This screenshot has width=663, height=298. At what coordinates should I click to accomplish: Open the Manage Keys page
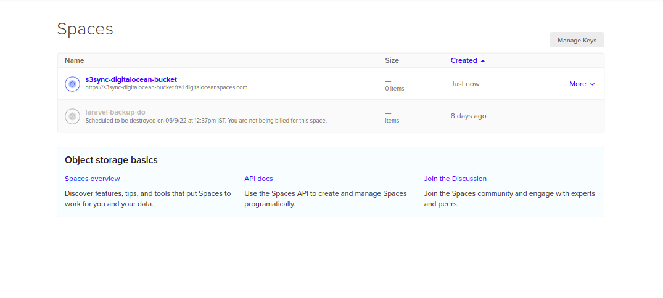[x=577, y=40]
